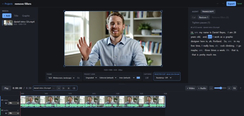This screenshot has width=244, height=116.
Task: Adjust the timeline zoom slider
Action: (220, 88)
